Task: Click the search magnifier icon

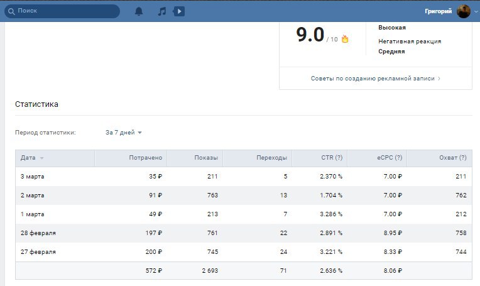Action: click(11, 12)
